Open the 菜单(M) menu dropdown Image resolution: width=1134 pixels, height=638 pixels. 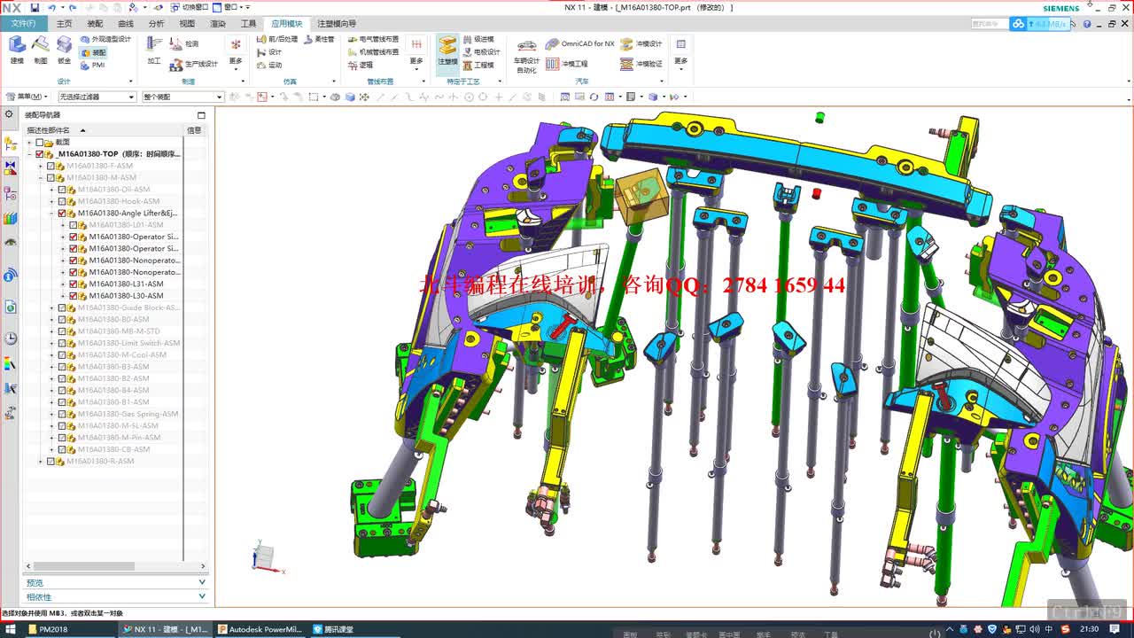pyautogui.click(x=27, y=97)
